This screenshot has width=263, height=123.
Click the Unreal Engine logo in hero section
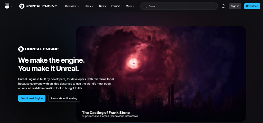[x=39, y=49]
